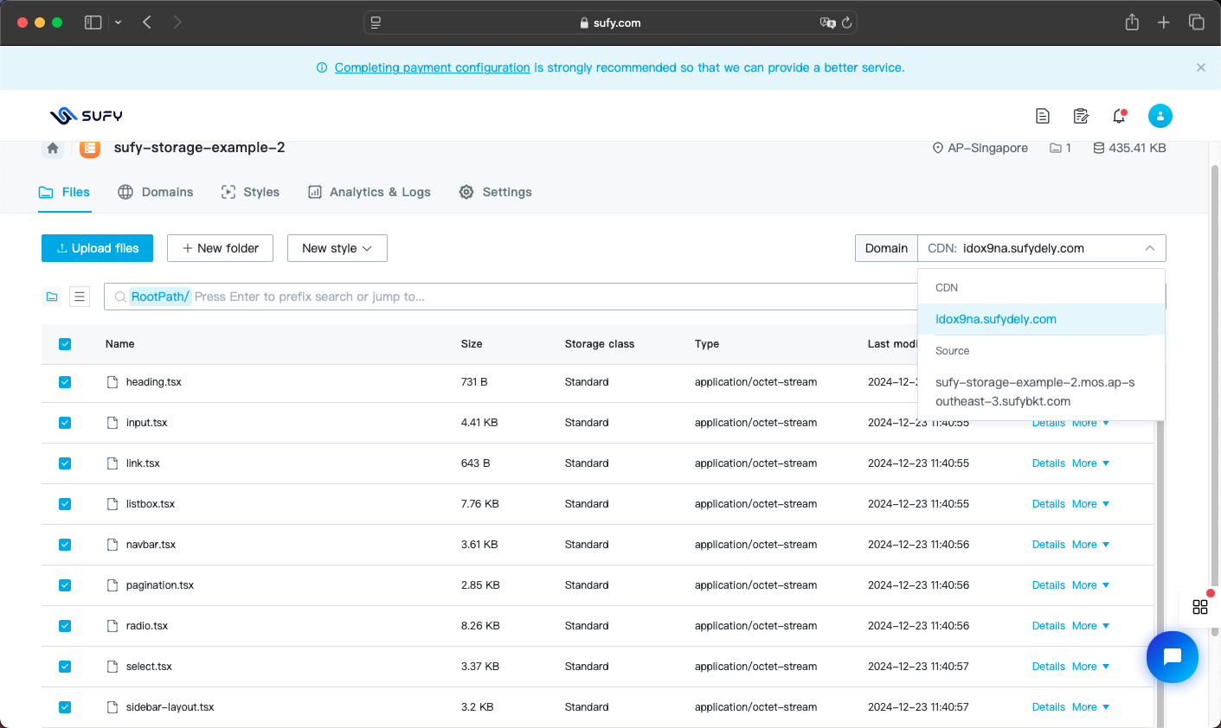Open the feedback form icon in header
Screen dimensions: 1221x728
1081,116
